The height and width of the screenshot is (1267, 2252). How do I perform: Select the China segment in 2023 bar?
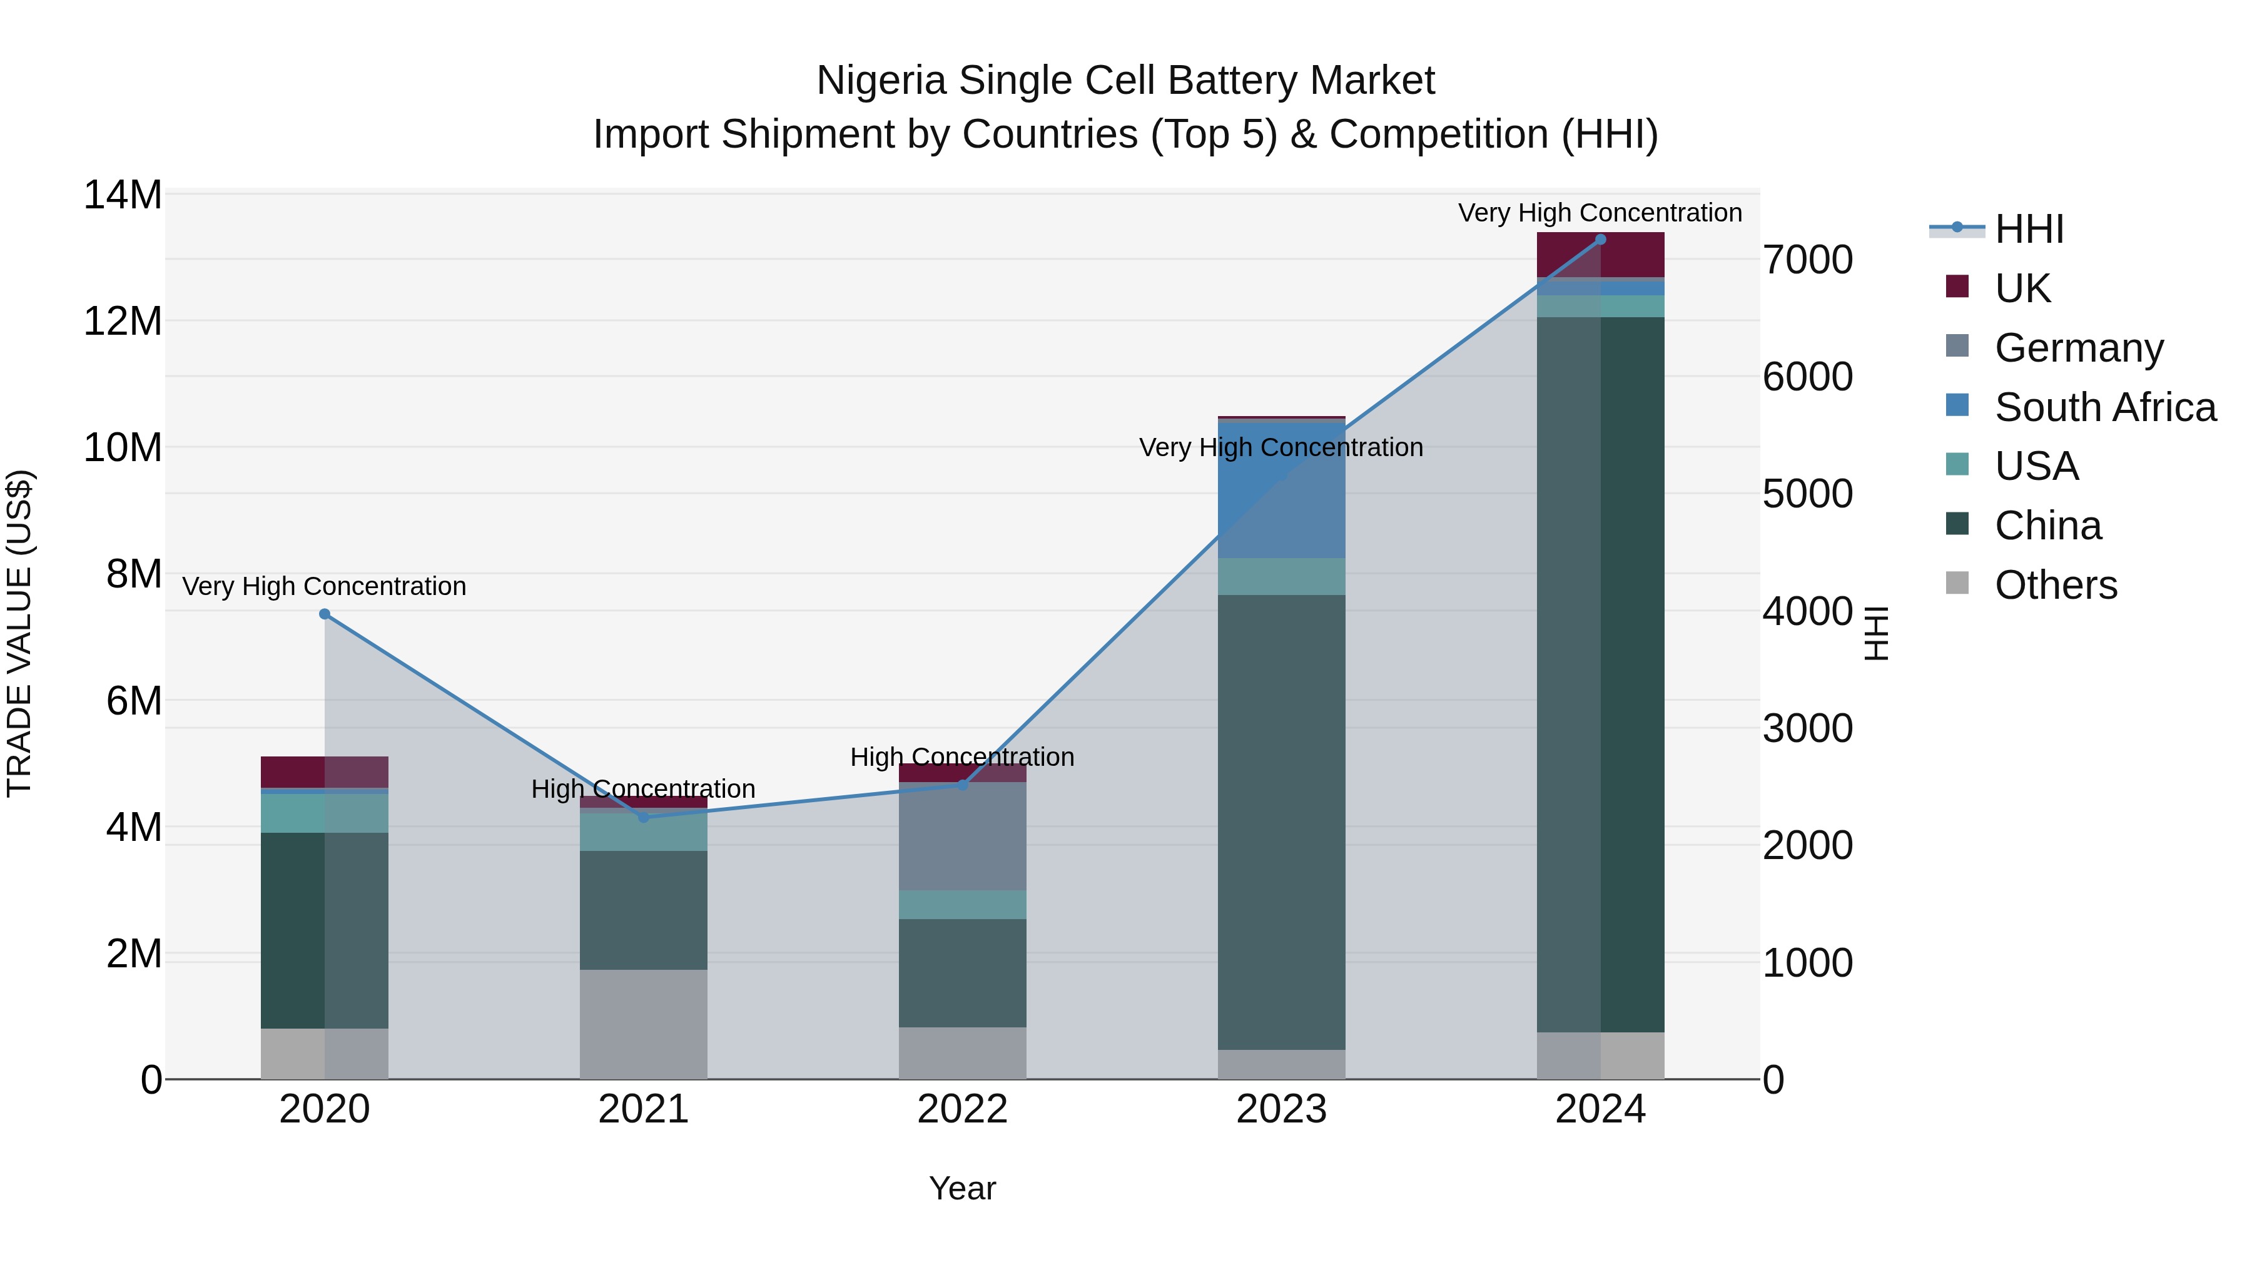click(x=1282, y=822)
